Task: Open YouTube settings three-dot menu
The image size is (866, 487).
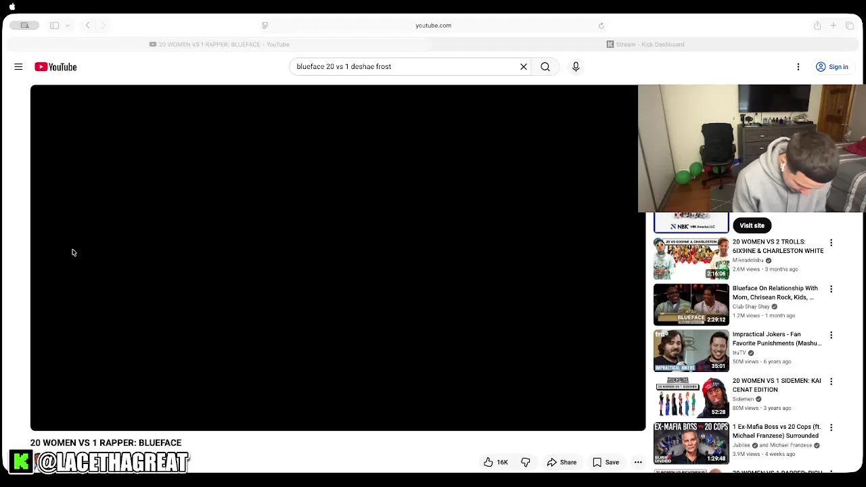Action: tap(798, 67)
